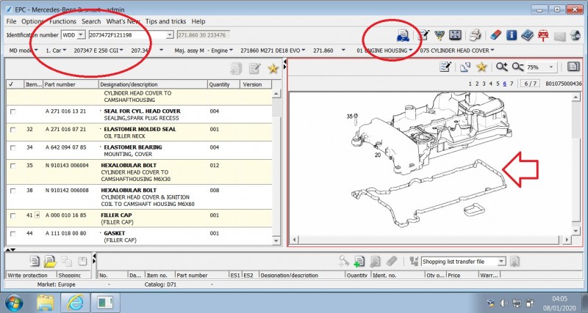Tick checkbox for item 41 FILLER CAP
Screen dimensions: 588x313
12,216
